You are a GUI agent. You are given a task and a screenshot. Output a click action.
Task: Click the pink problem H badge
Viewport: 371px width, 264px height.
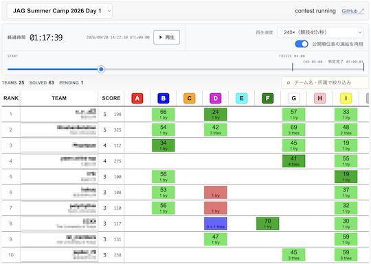coord(320,98)
